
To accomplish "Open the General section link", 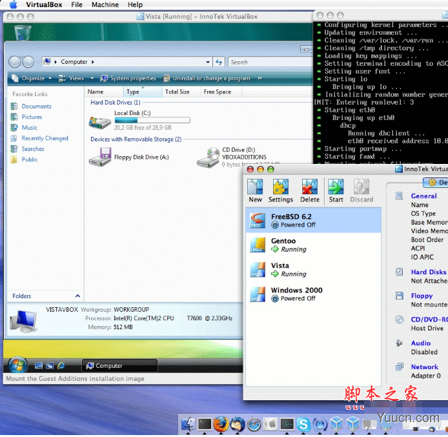I will 423,196.
